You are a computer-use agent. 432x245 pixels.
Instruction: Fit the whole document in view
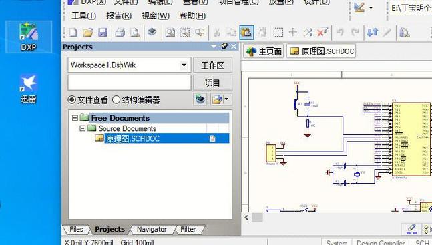(170, 33)
